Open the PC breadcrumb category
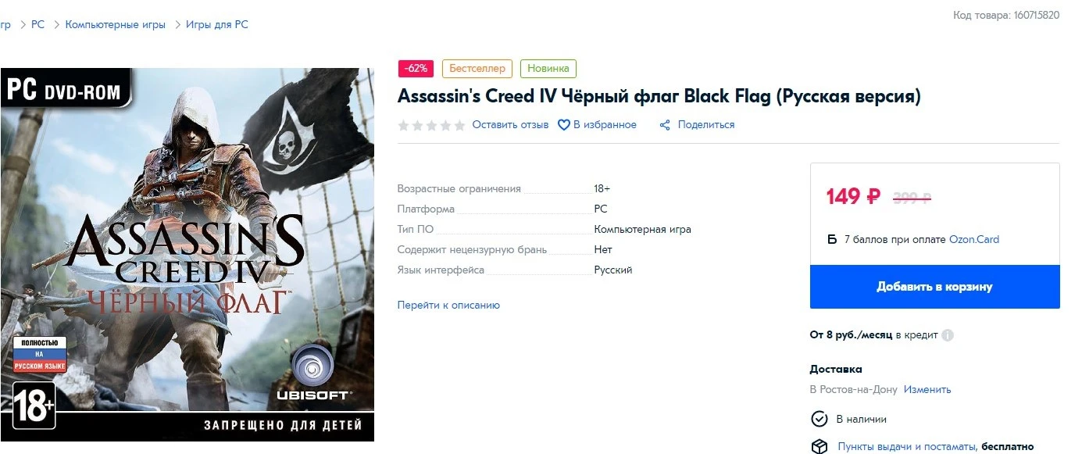Viewport: 1082px width, 454px height. click(x=37, y=25)
